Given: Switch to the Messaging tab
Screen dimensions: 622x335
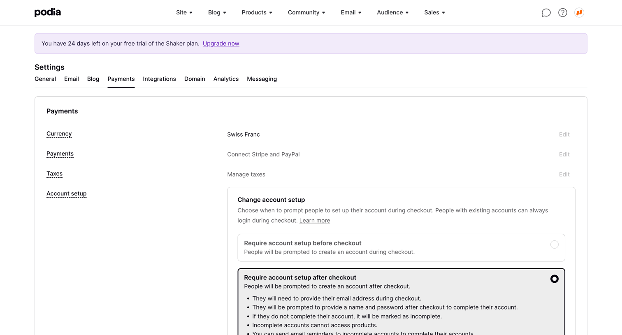Looking at the screenshot, I should pos(262,79).
